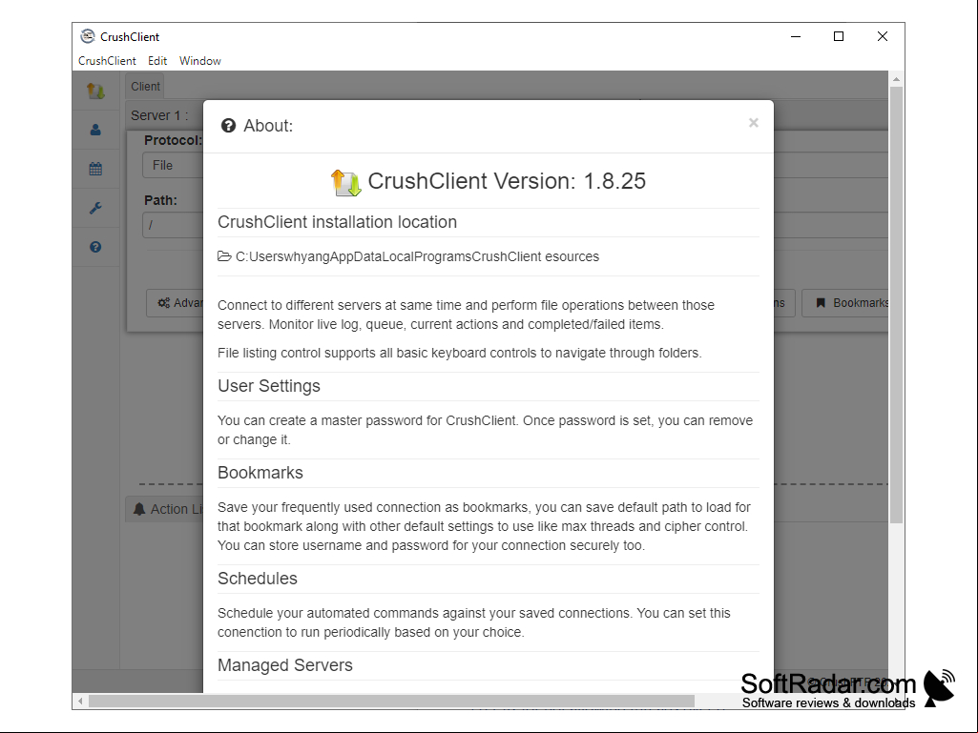
Task: Open the CrushClient menu
Action: (x=107, y=60)
